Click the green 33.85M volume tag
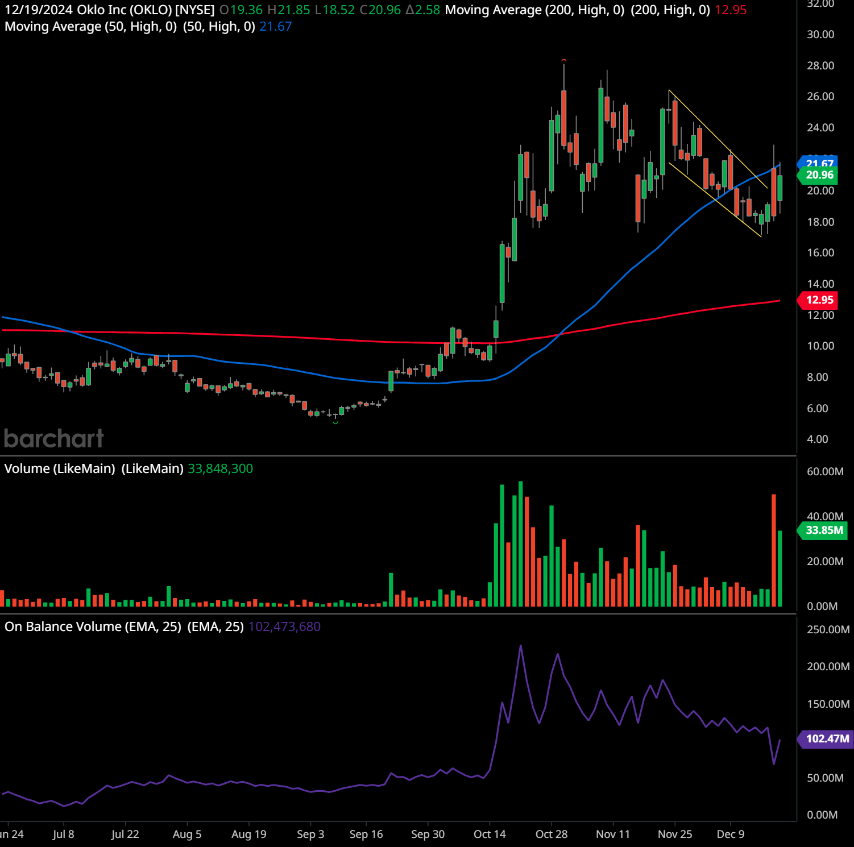The image size is (854, 847). tap(823, 530)
